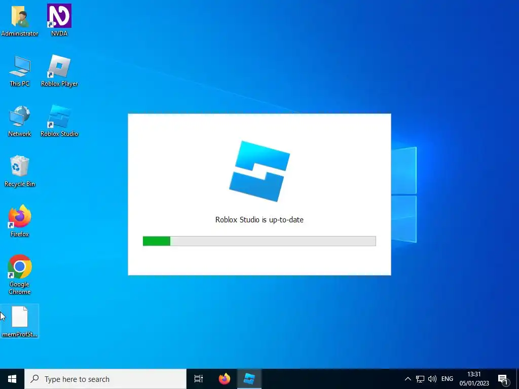Select the This PC desktop icon
519x389 pixels.
[x=20, y=71]
